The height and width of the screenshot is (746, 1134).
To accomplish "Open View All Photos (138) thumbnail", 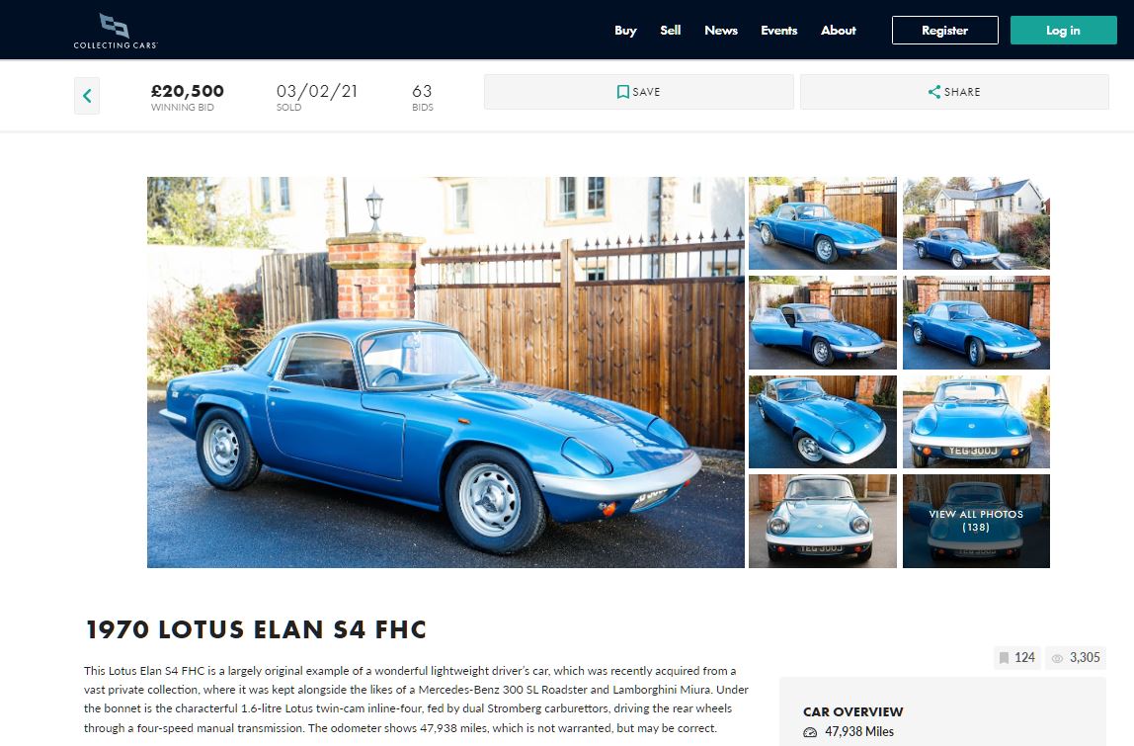I will coord(976,521).
